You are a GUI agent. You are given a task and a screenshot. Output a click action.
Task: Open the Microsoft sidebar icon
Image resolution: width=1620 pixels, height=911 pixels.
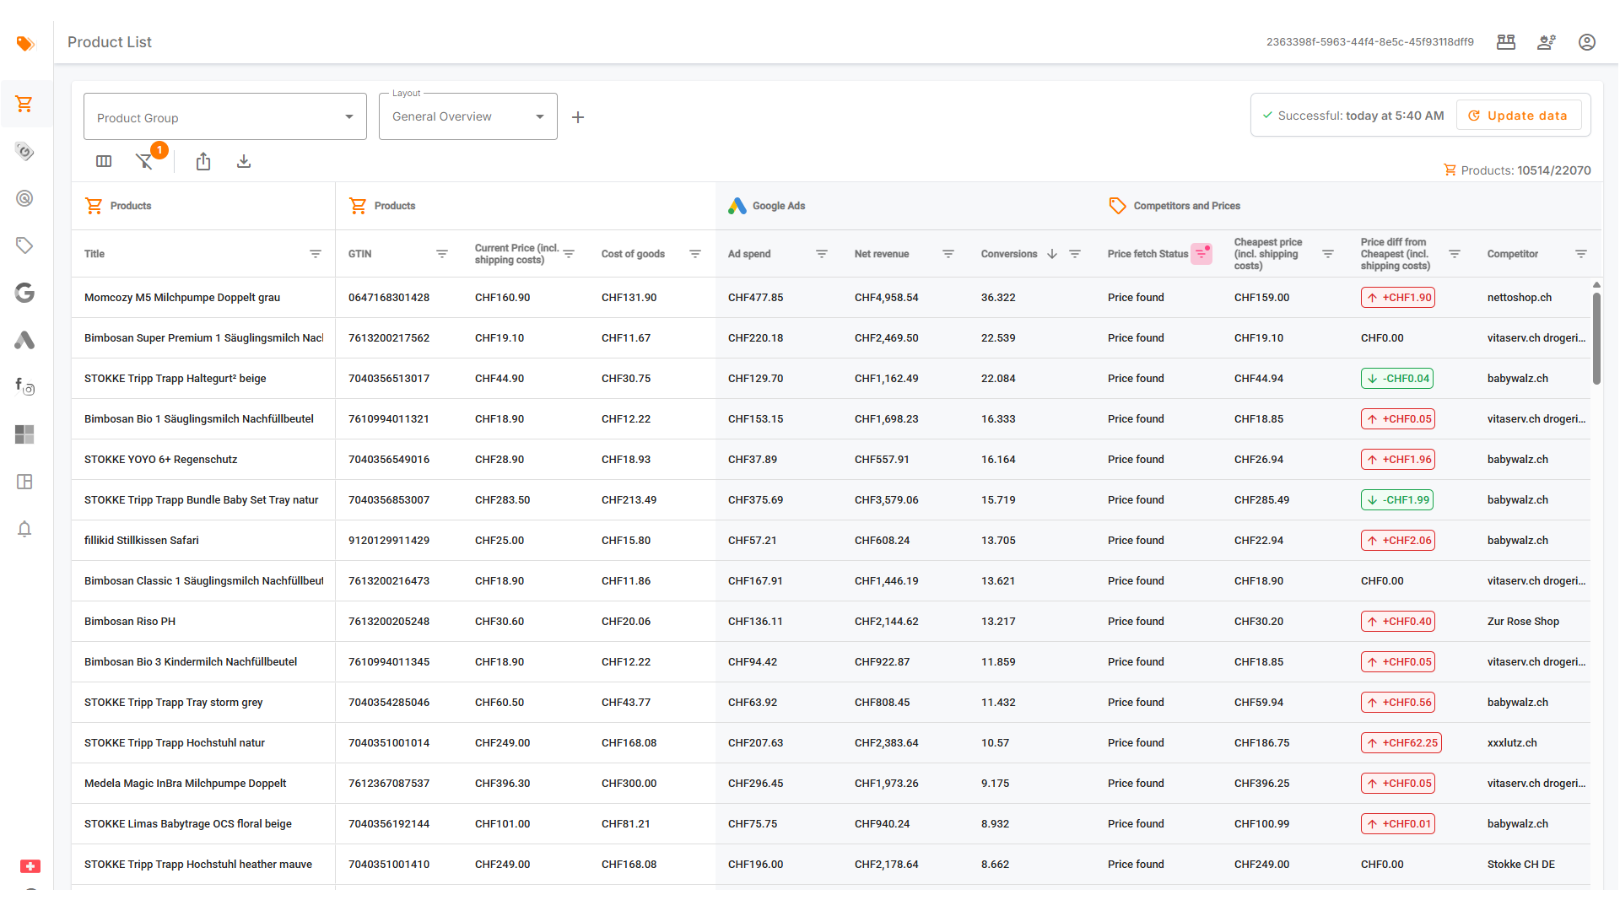point(24,434)
